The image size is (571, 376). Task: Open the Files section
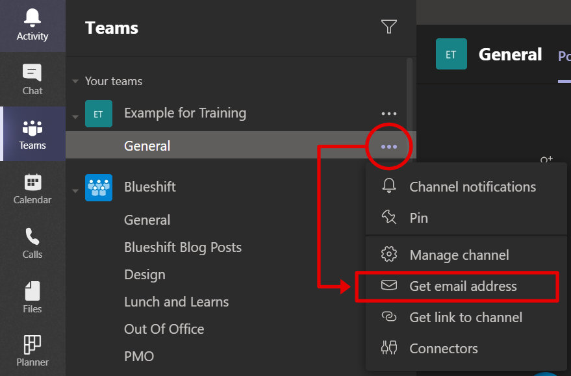click(x=32, y=297)
